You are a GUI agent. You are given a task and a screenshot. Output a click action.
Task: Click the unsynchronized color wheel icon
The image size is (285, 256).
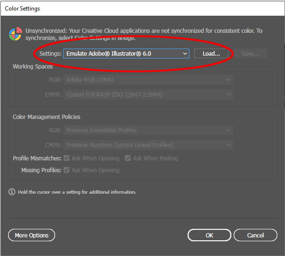tap(16, 34)
